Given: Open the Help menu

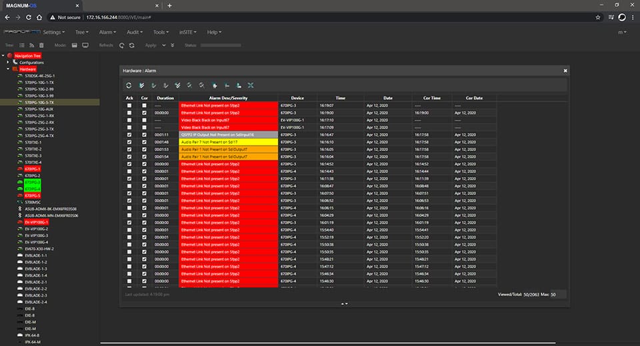Looking at the screenshot, I should point(214,32).
